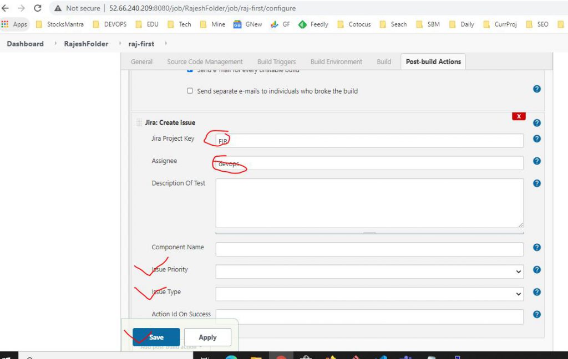Go to RajeshFolder breadcrumb link

(x=86, y=44)
